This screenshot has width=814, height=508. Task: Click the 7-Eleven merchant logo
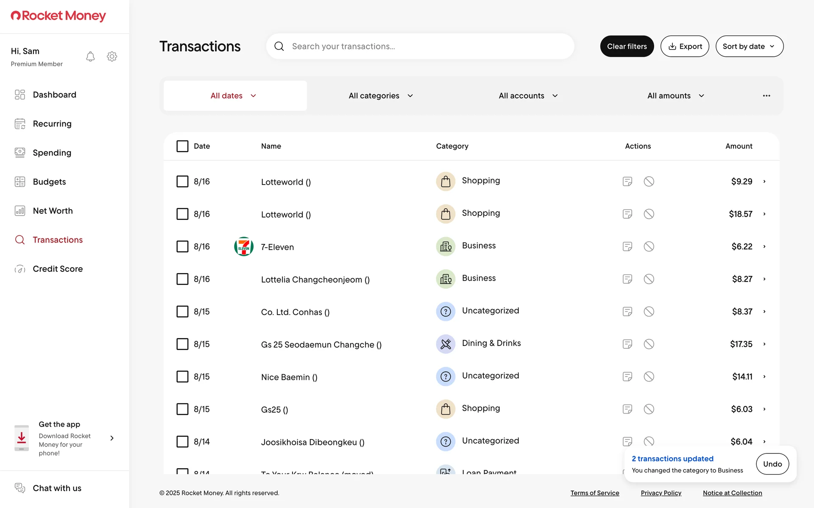(244, 246)
